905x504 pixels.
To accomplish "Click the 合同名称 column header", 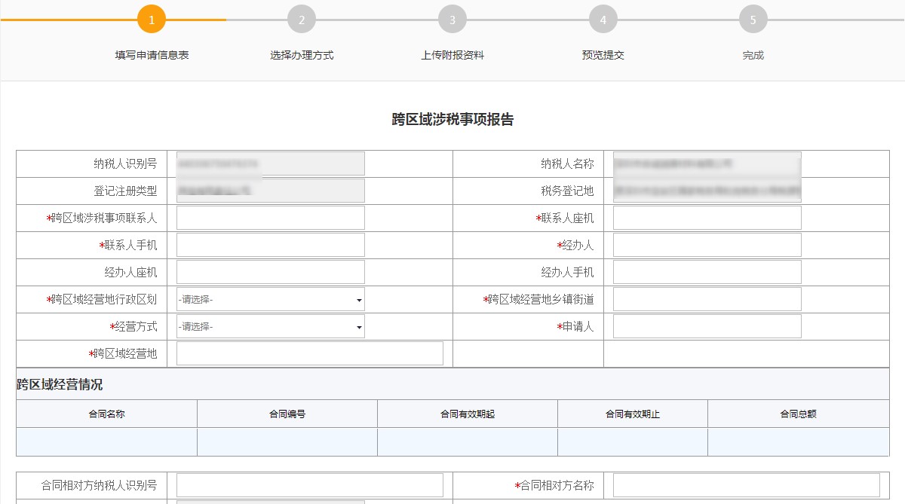I will tap(106, 414).
